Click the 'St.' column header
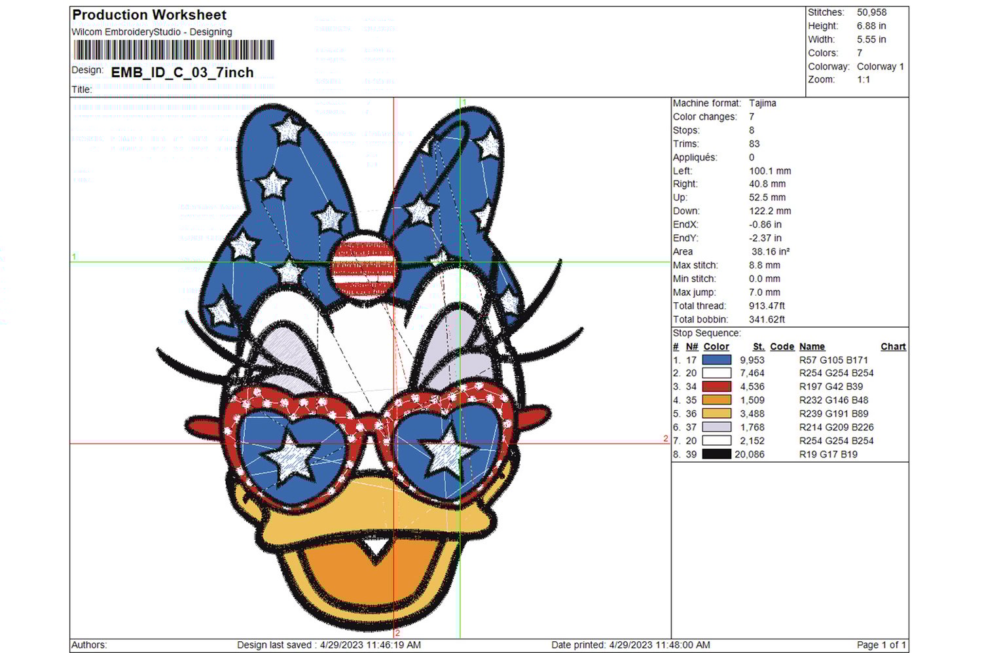The height and width of the screenshot is (653, 982). coord(759,347)
